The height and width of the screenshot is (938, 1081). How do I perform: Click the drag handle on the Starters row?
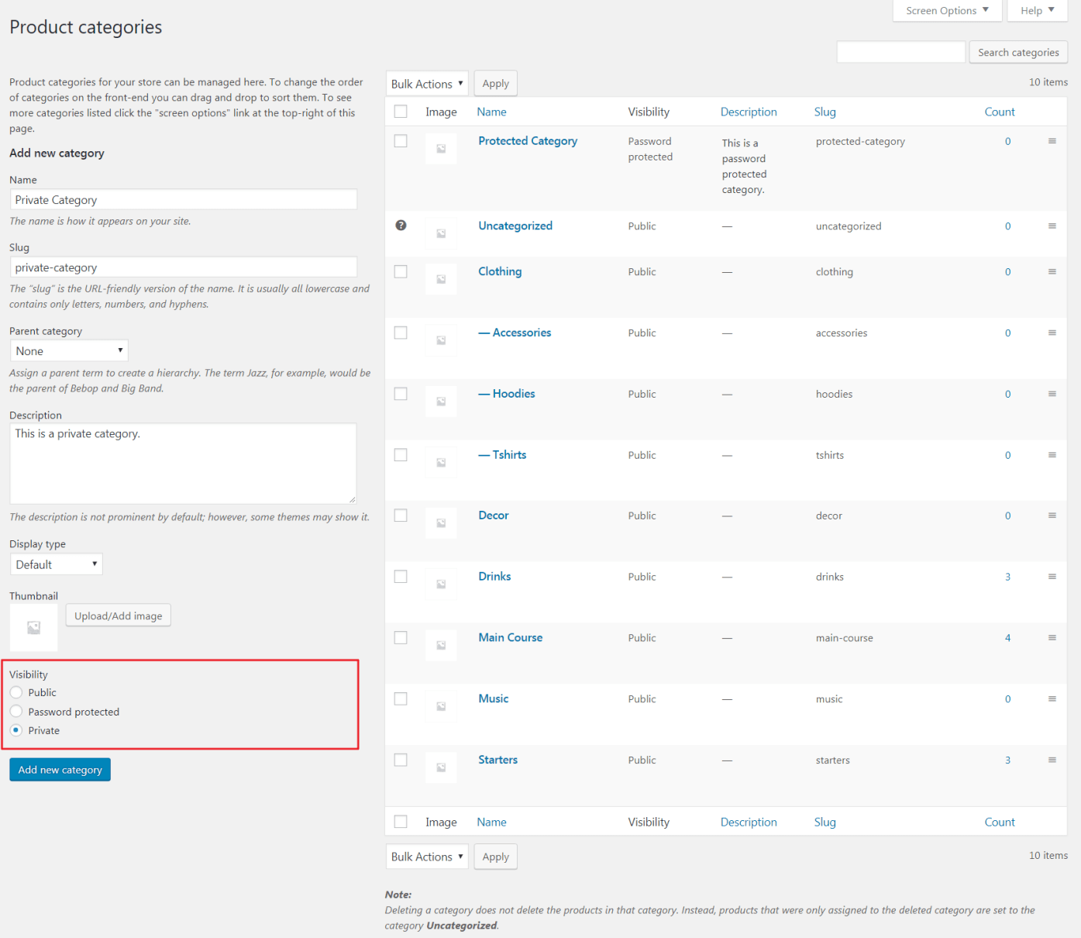click(1052, 760)
